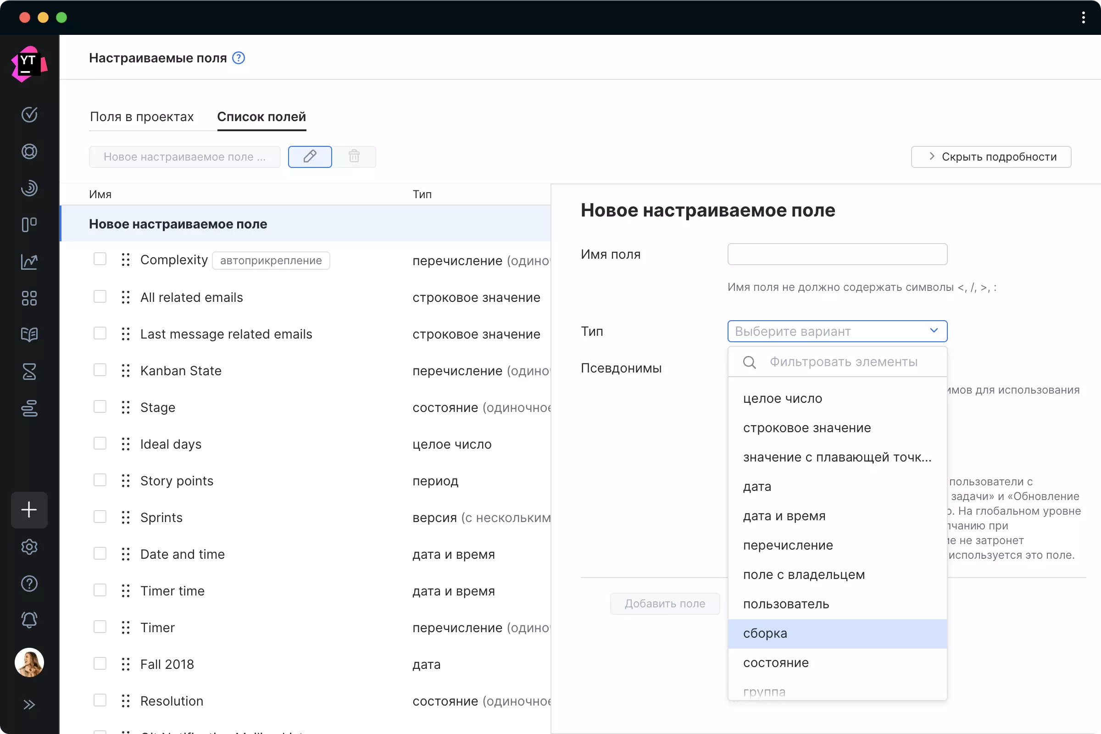Select the Kanban State checkbox
This screenshot has width=1101, height=734.
pyautogui.click(x=100, y=370)
